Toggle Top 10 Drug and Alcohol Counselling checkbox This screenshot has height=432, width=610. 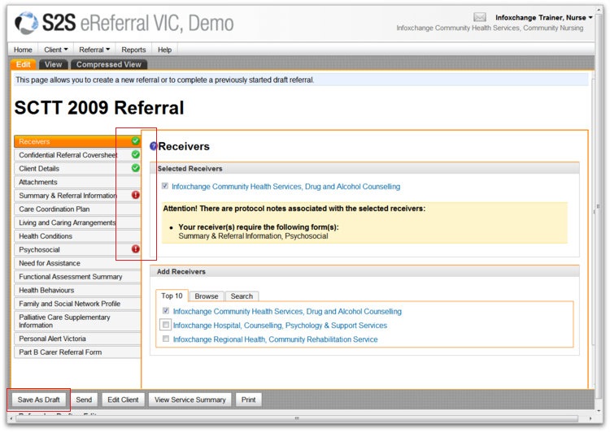coord(166,310)
